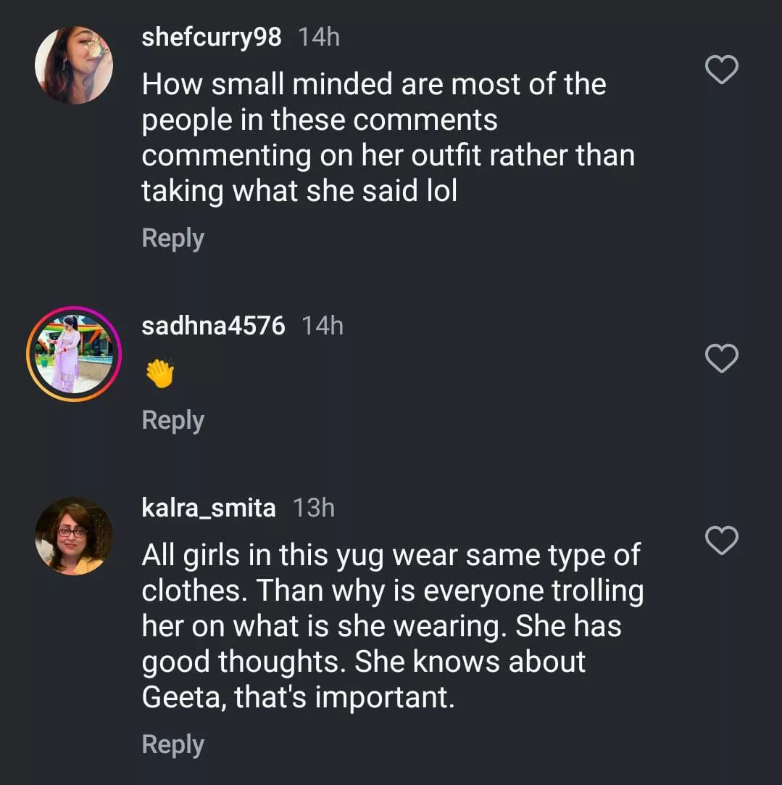Like kalra_smita's comment using heart icon
This screenshot has height=785, width=782.
[x=721, y=541]
